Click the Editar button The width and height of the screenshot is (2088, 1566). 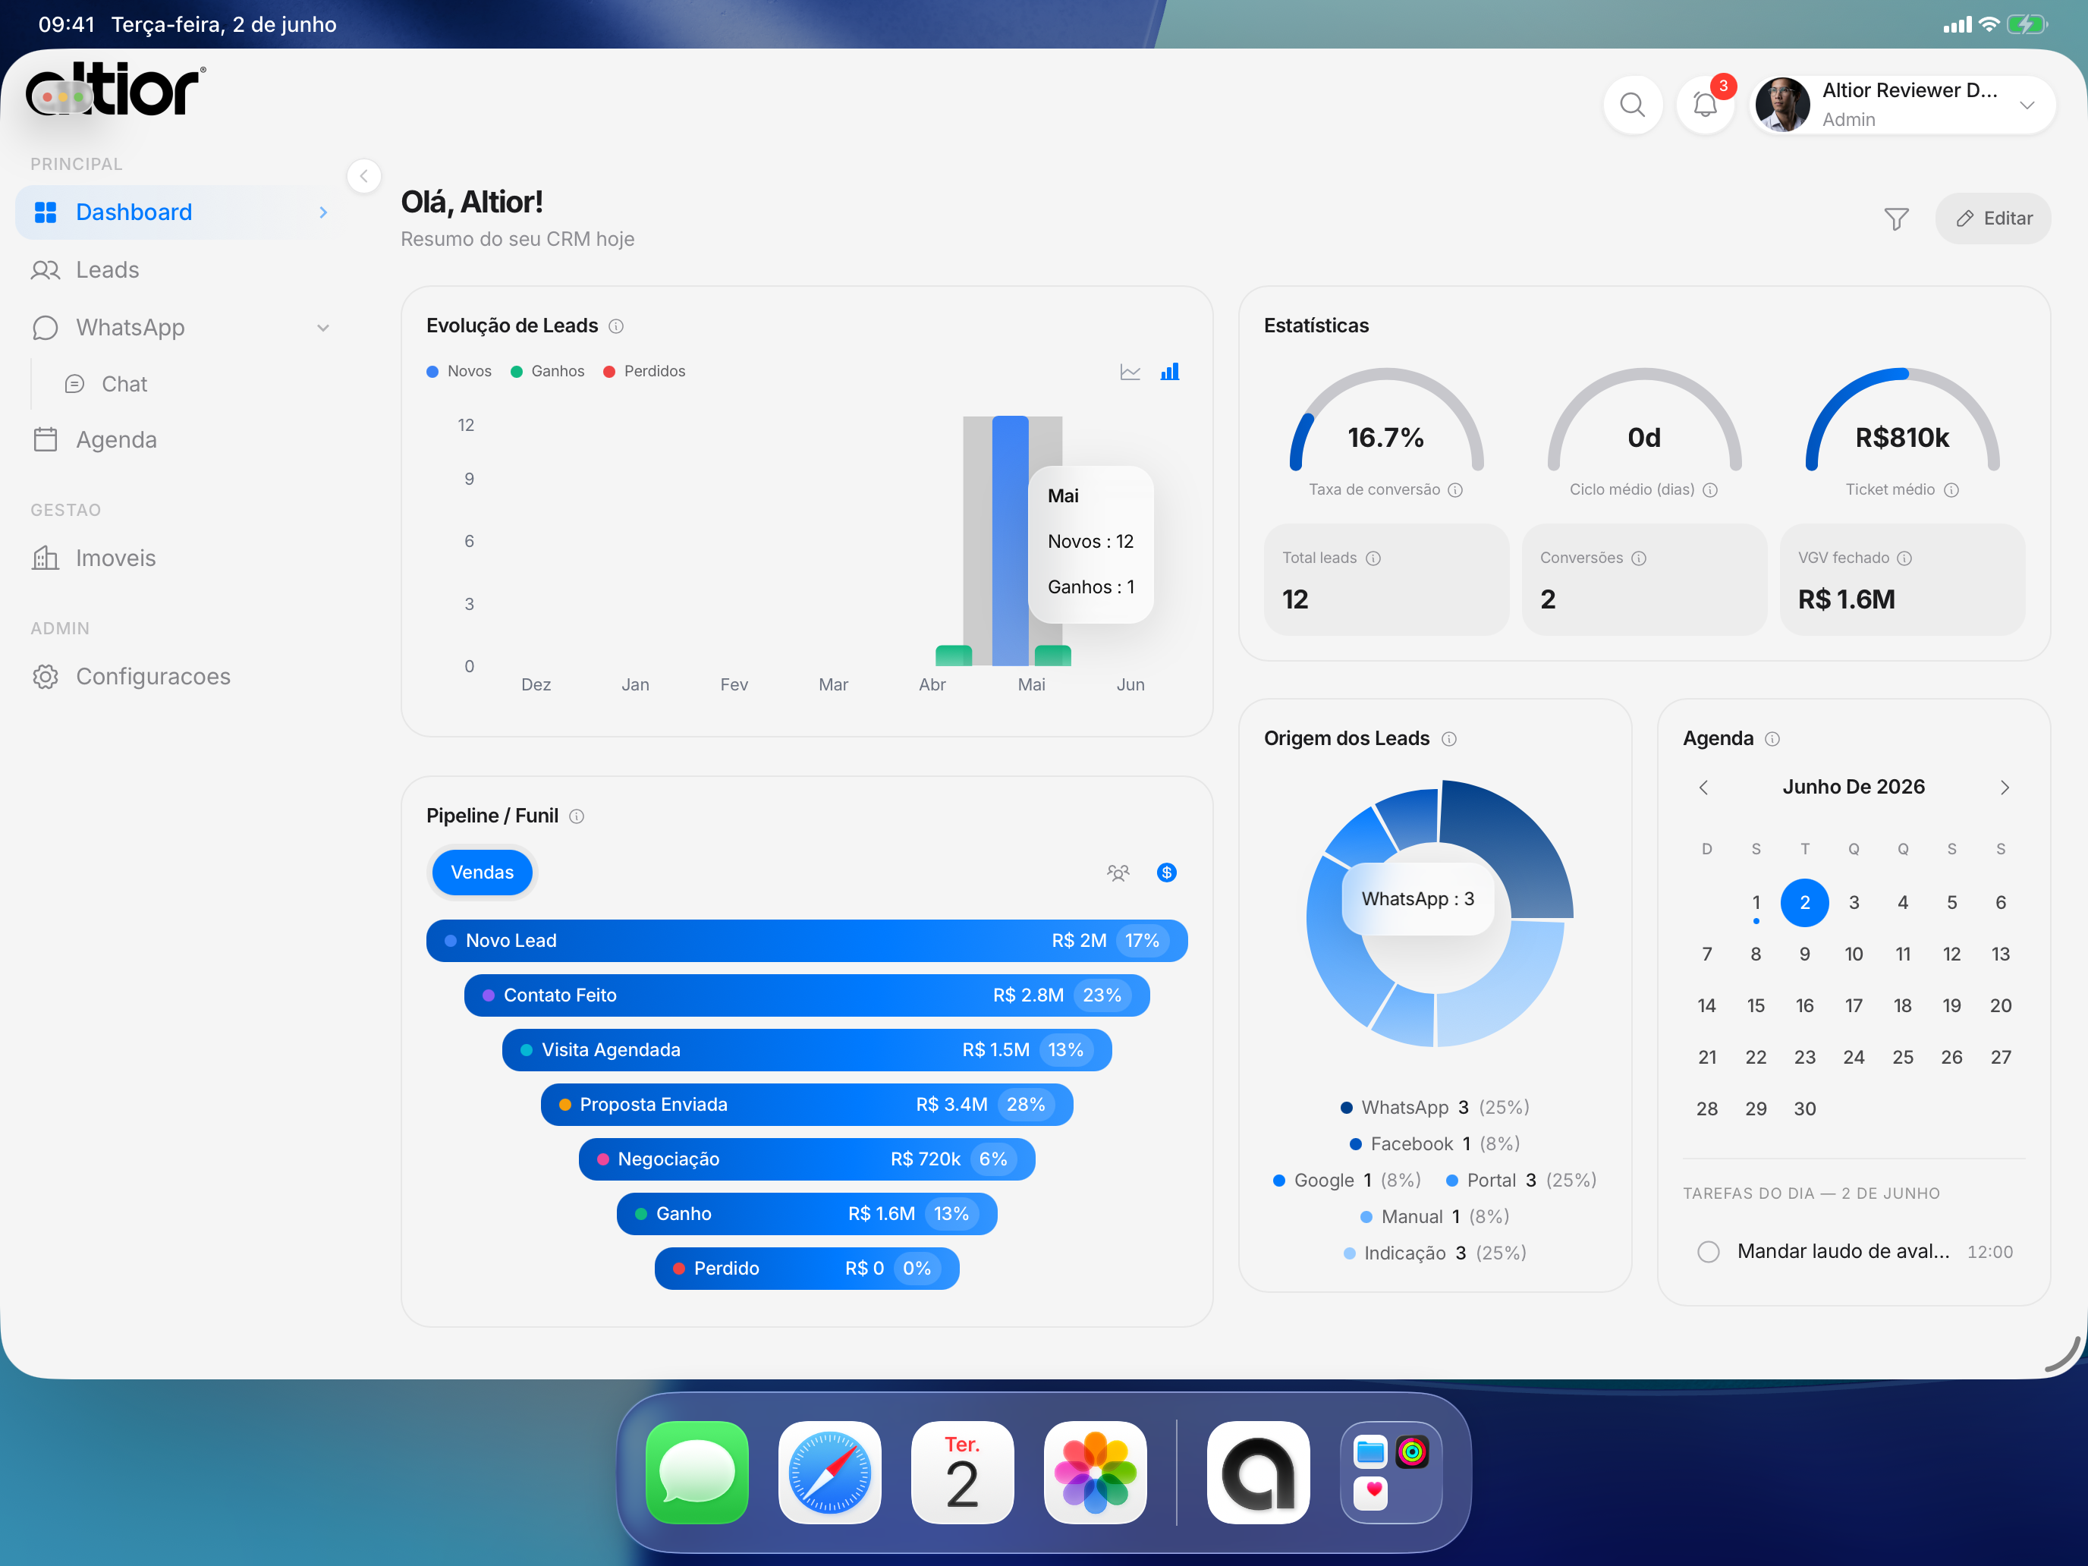click(1992, 219)
